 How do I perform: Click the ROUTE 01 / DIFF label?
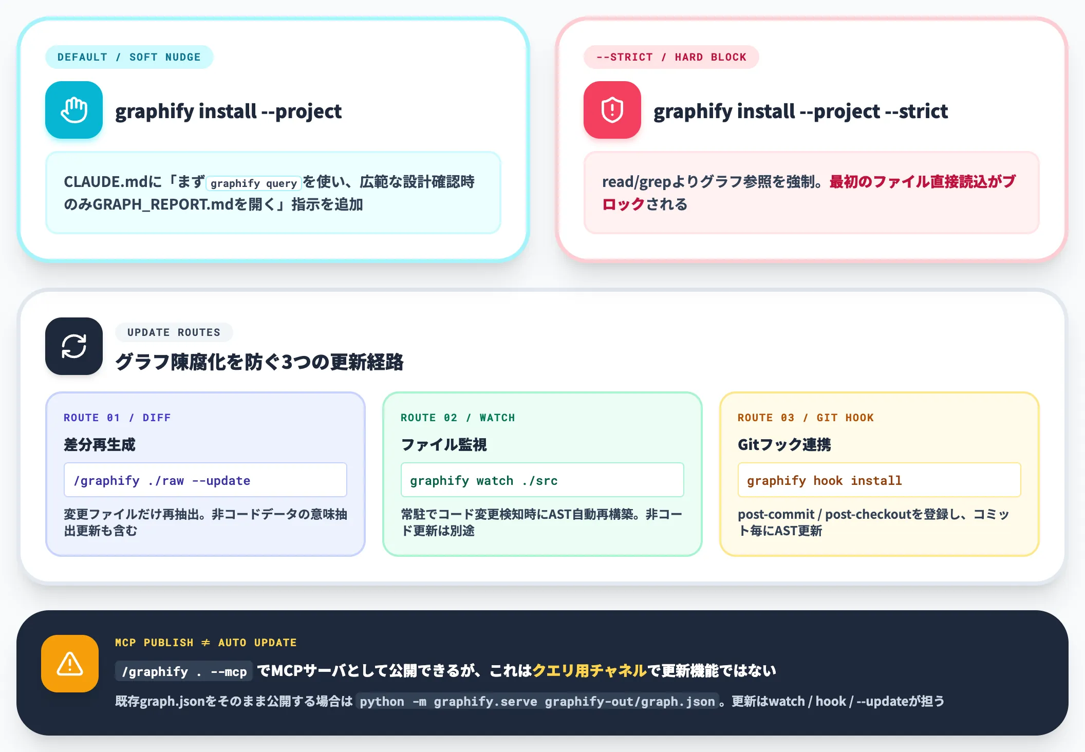117,418
